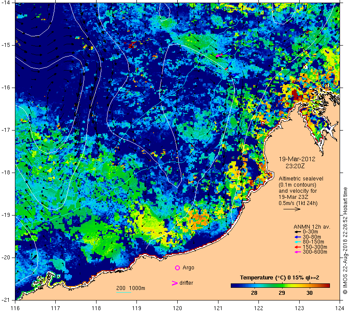Viewport: 351px width, 311px height.
Task: Click the time label 23:20Z
Action: (x=295, y=166)
